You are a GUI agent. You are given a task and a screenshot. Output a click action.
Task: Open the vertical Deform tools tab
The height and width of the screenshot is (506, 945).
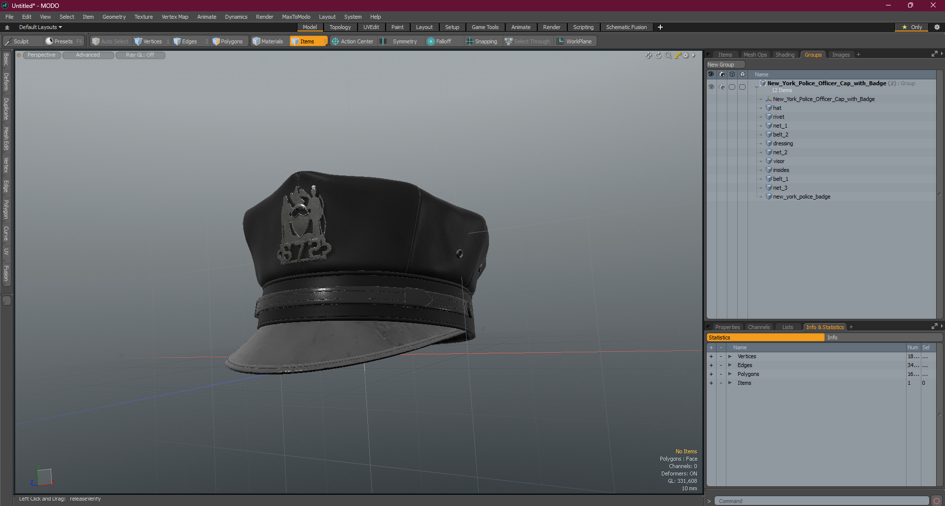[6, 82]
